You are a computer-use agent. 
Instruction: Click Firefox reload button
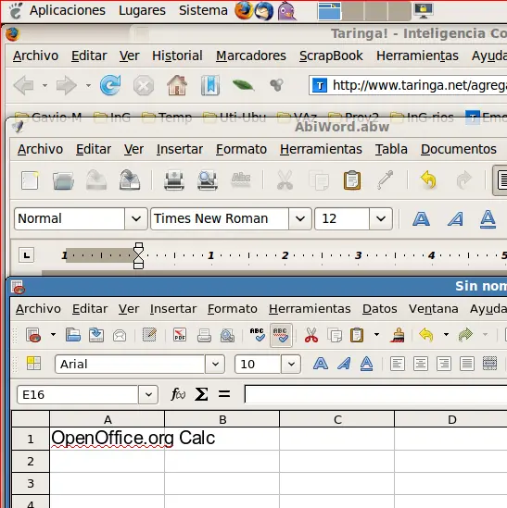(110, 85)
